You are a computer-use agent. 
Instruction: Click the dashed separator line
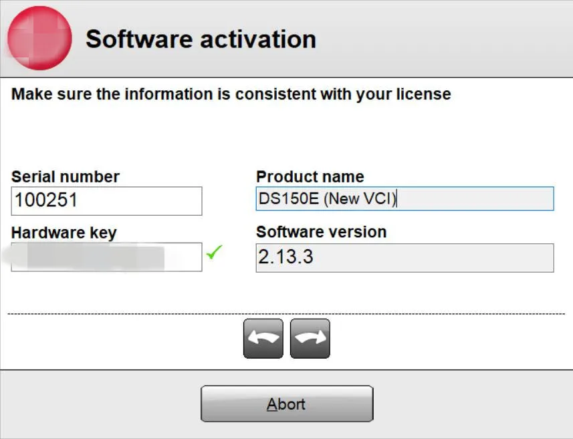tap(286, 312)
